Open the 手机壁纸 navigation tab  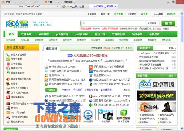pos(155,34)
